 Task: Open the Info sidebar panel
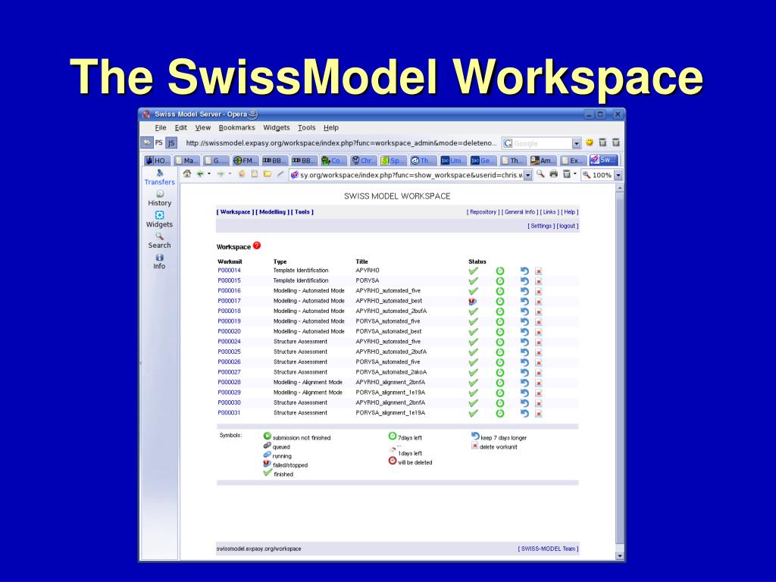click(x=159, y=261)
